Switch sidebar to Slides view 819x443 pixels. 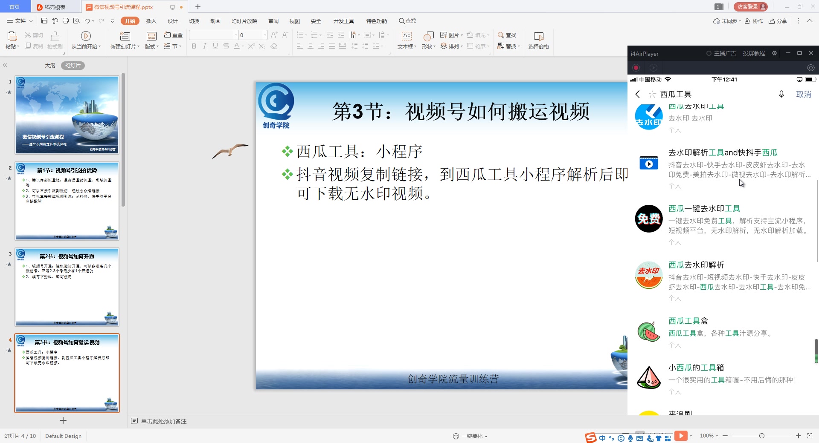[73, 66]
